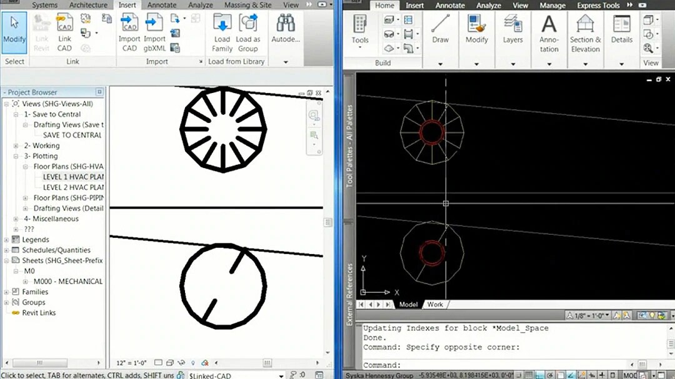Open the $Linked-CAD workset dropdown
The width and height of the screenshot is (675, 379).
[x=281, y=375]
